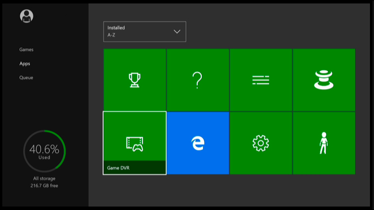Image resolution: width=374 pixels, height=210 pixels.
Task: Click the dropdown chevron arrow
Action: pyautogui.click(x=177, y=32)
